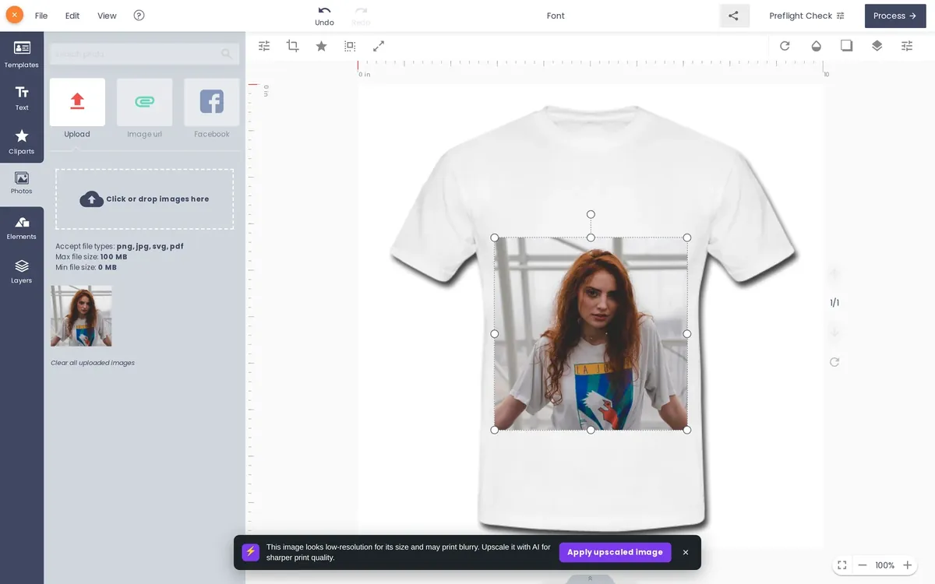Click the select-area icon in toolbar

tap(350, 46)
